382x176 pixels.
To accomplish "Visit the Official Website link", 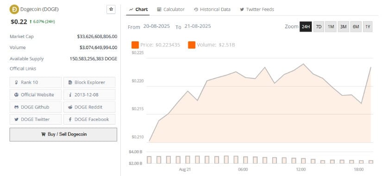I will tap(36, 94).
